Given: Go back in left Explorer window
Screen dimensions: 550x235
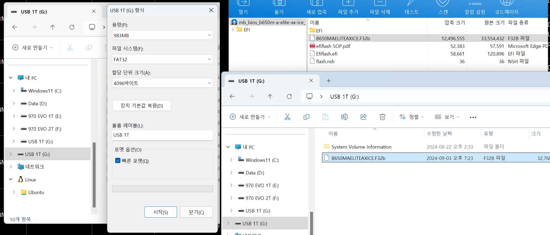Looking at the screenshot, I should click(x=15, y=27).
